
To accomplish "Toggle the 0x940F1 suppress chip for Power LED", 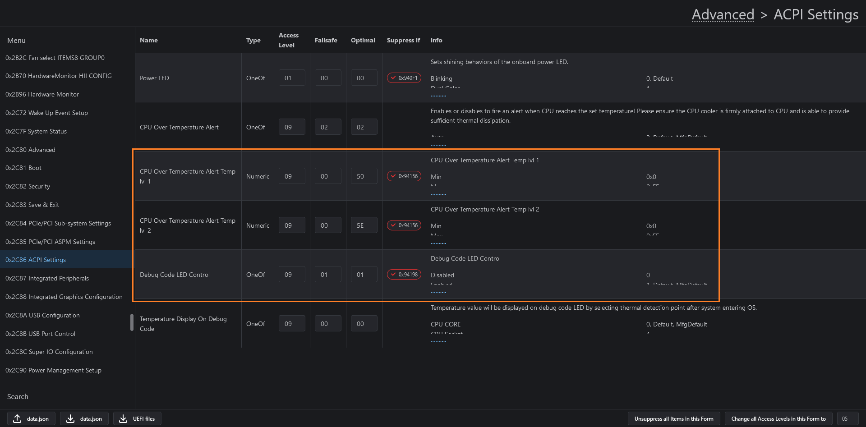I will pyautogui.click(x=404, y=78).
